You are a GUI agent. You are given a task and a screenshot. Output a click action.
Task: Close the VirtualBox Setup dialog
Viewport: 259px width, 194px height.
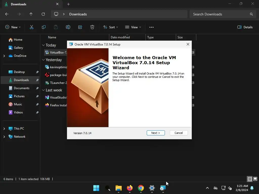(x=188, y=44)
